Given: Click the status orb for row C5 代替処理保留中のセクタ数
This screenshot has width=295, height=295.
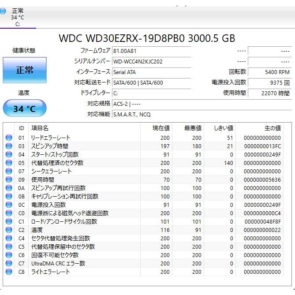Looking at the screenshot, I should [x=9, y=246].
